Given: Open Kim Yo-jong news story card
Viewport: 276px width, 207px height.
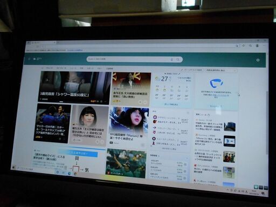Looking at the screenshot, I should 132,89.
